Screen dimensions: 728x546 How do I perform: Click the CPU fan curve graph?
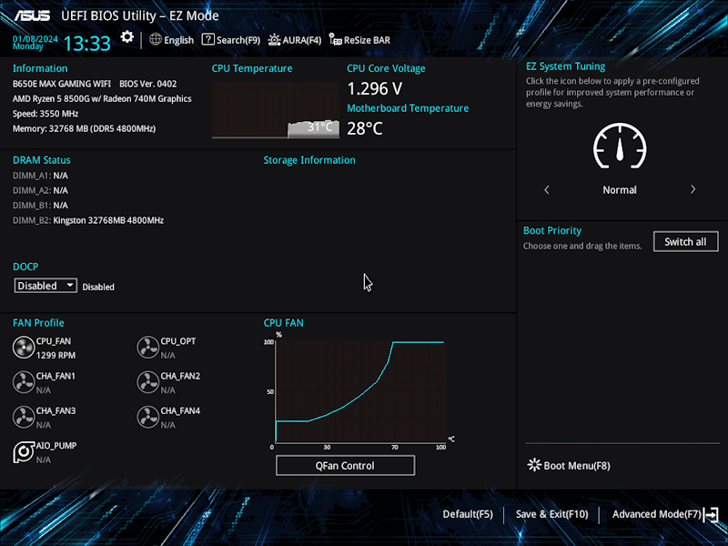pos(359,391)
